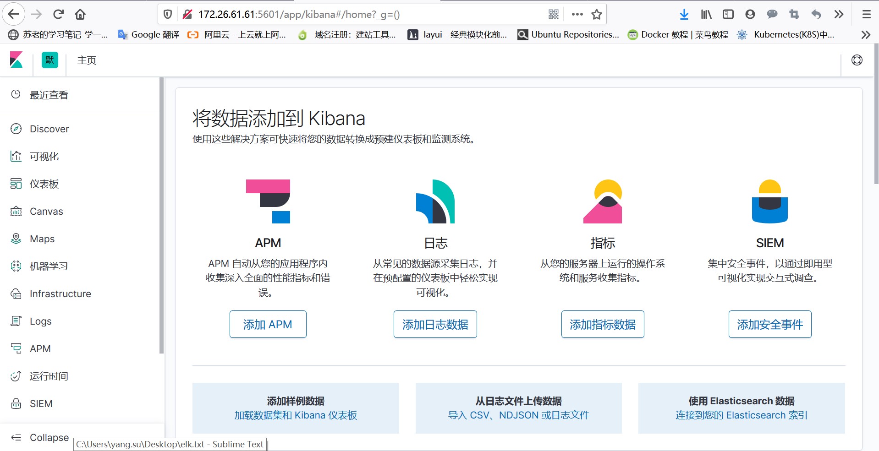Open page actions three-dot menu
The width and height of the screenshot is (879, 451).
[x=577, y=14]
